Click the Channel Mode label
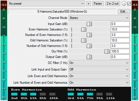 click(58, 18)
